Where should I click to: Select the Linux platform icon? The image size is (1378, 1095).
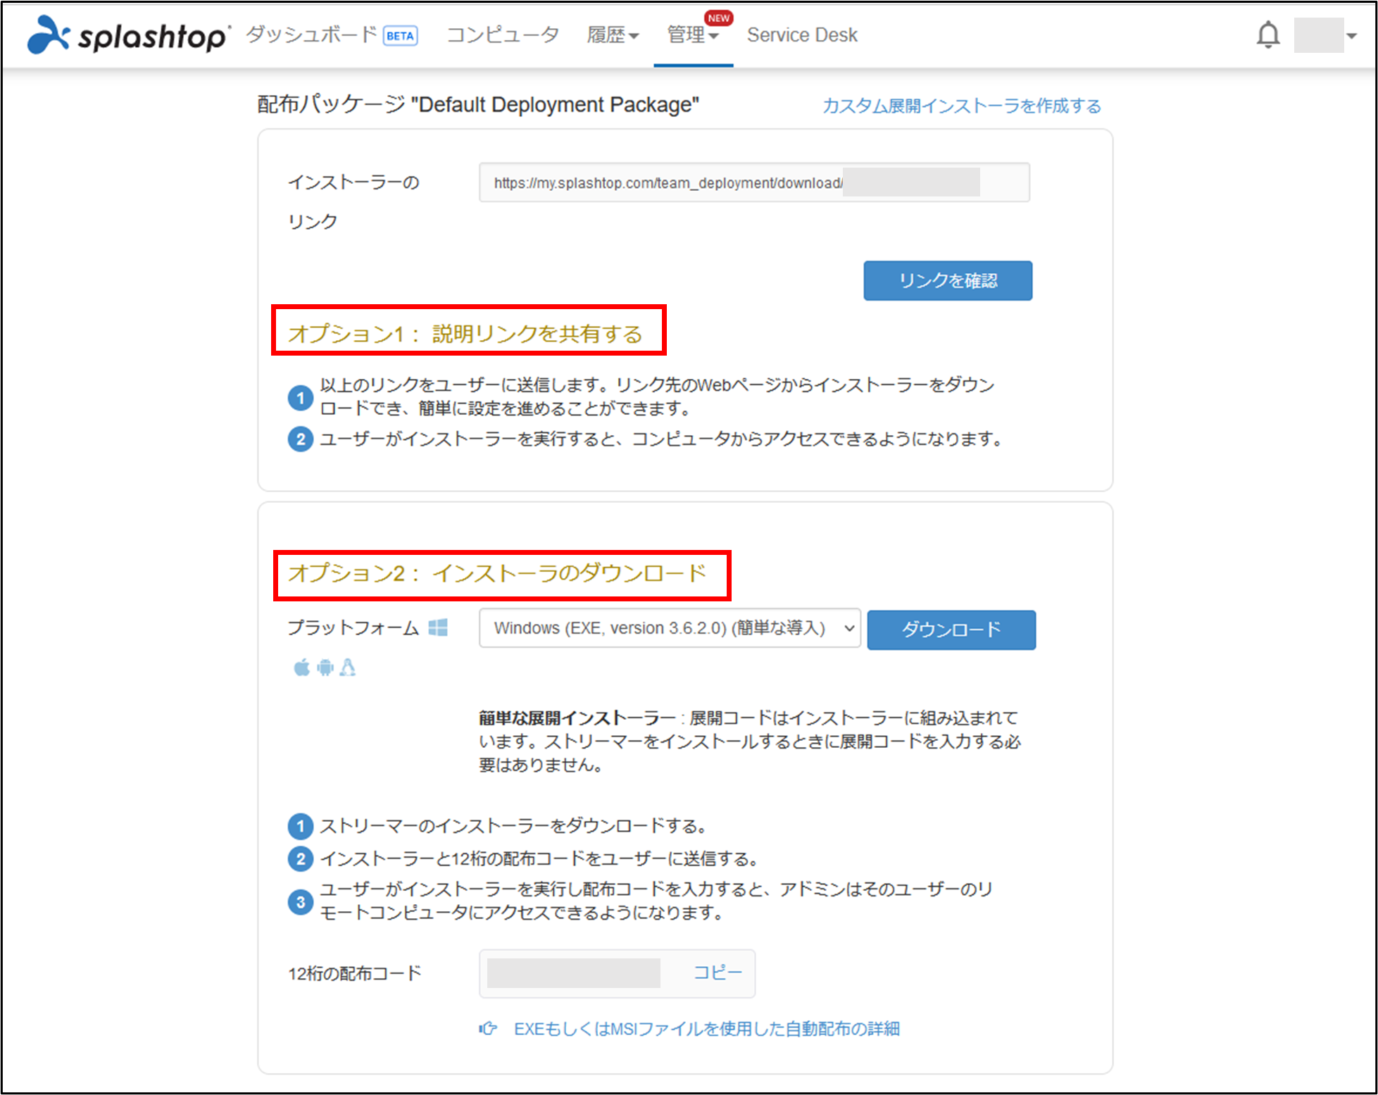point(348,667)
